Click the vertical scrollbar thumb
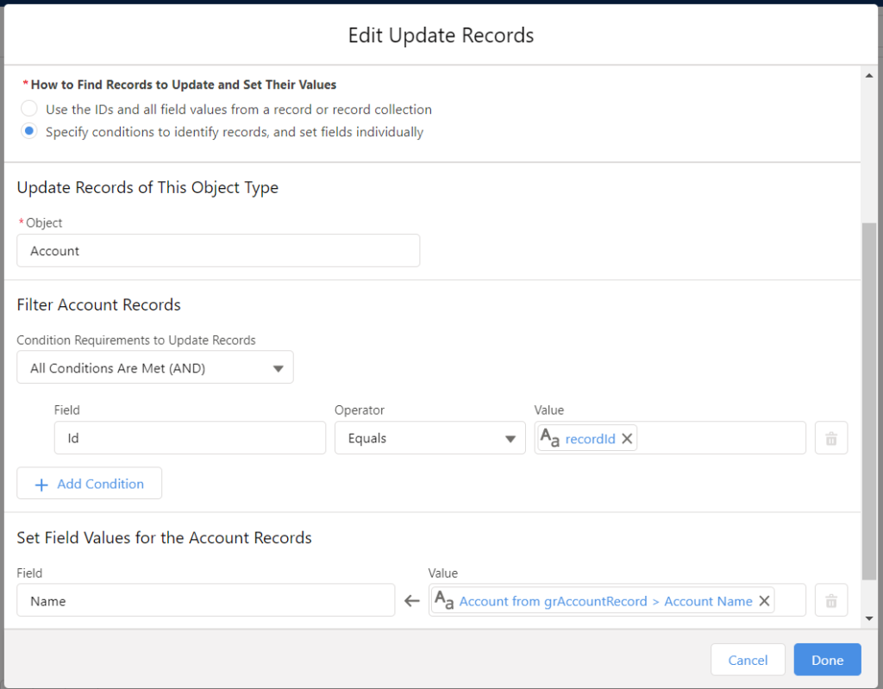Viewport: 883px width, 689px height. 869,401
